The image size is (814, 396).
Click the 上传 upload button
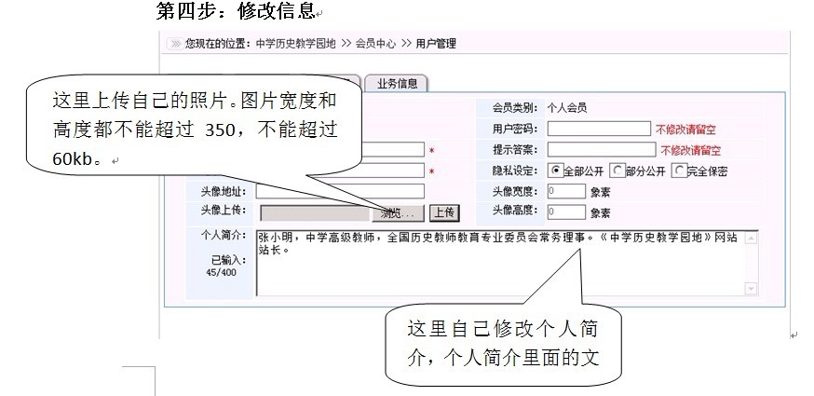click(x=444, y=212)
